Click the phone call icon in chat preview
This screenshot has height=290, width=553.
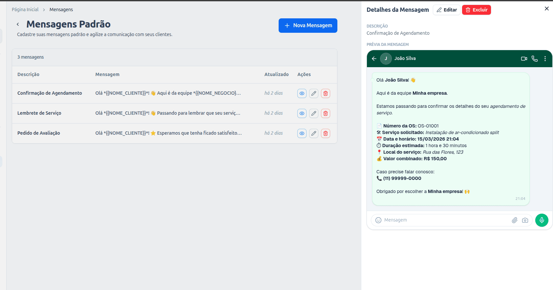click(x=535, y=59)
